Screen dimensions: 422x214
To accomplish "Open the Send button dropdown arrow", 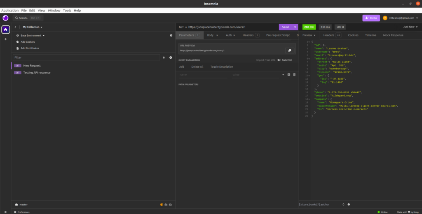I will pos(295,27).
